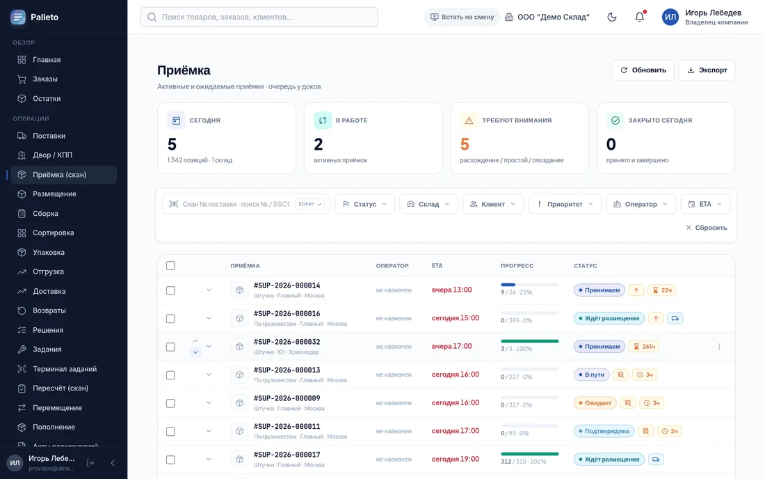
Task: Open Главная in the sidebar
Action: coord(63,60)
